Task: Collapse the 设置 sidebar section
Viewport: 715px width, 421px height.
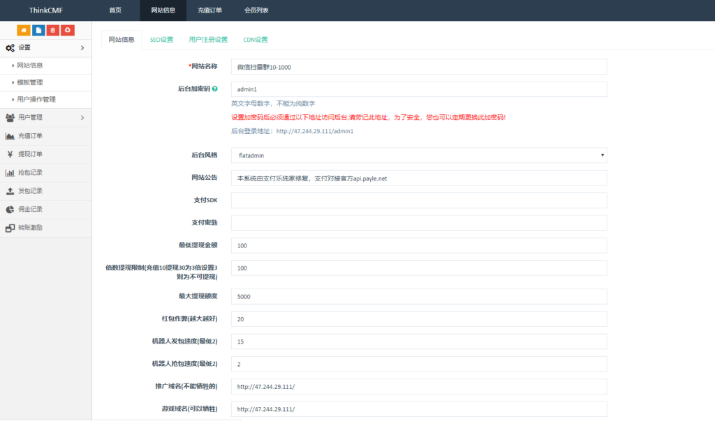Action: tap(45, 47)
